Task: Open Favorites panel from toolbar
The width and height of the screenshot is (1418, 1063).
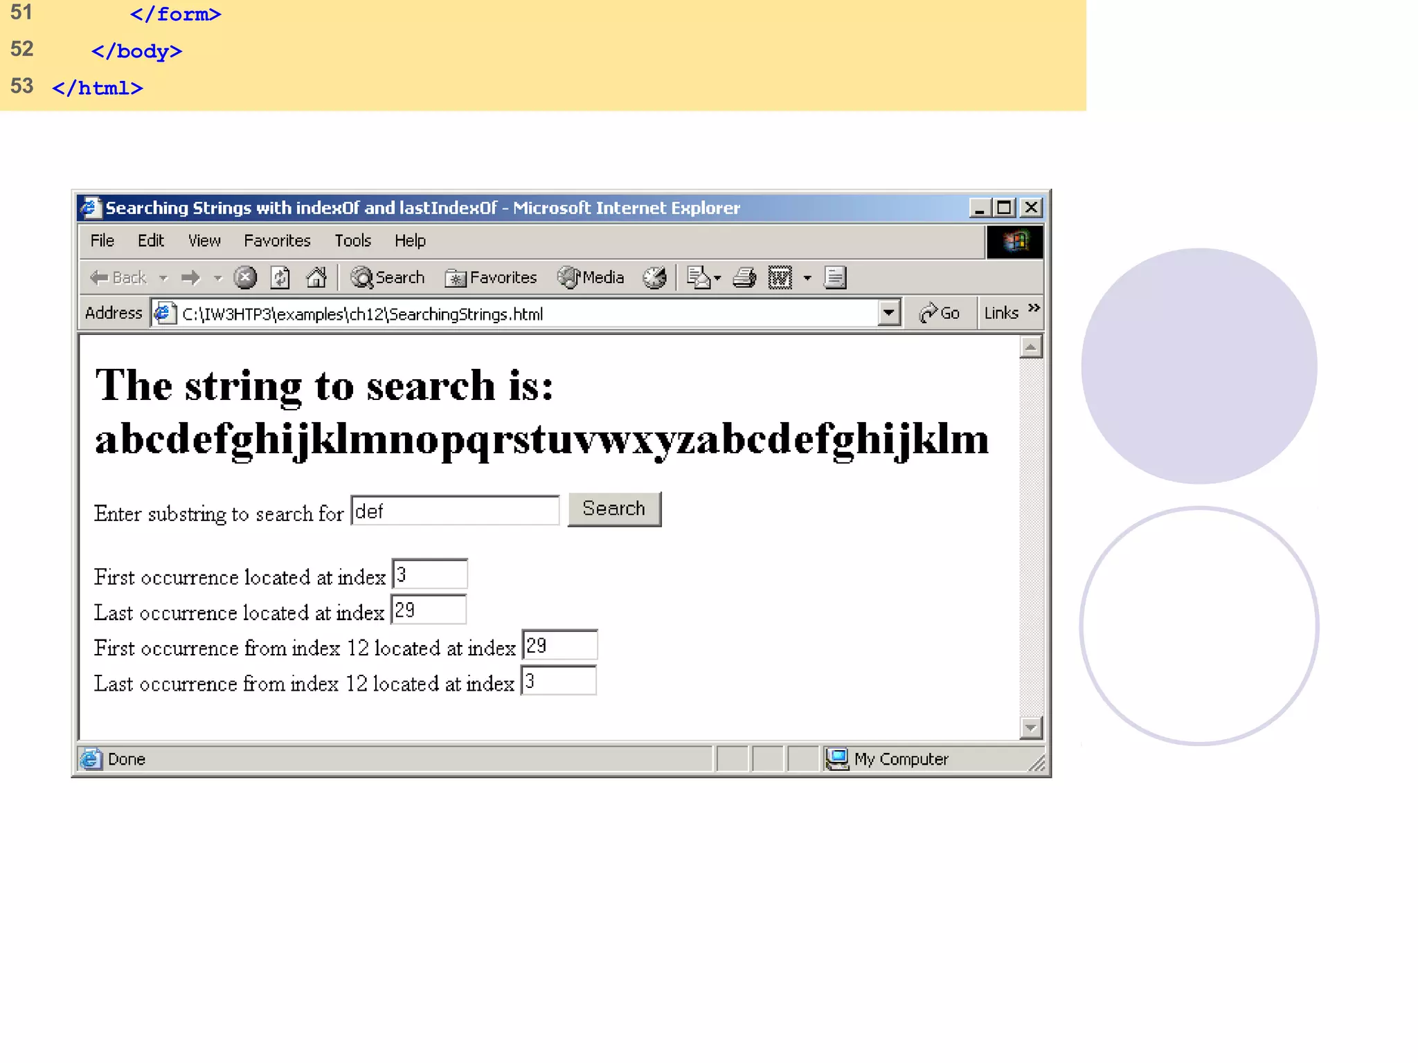Action: point(491,278)
